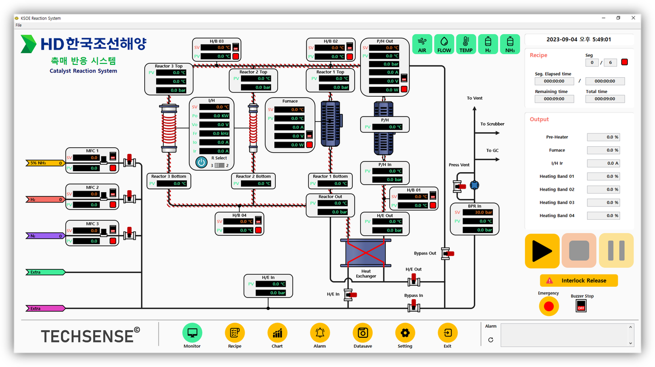The image size is (655, 367).
Task: Select the NH₃ gas cylinder icon
Action: pyautogui.click(x=510, y=44)
